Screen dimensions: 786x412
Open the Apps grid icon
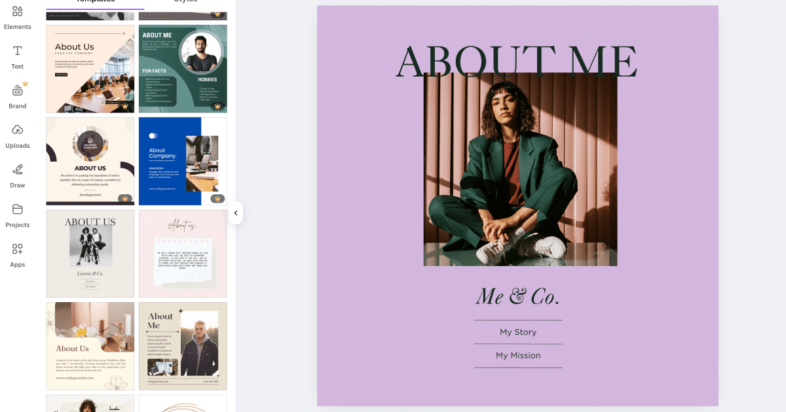point(18,249)
